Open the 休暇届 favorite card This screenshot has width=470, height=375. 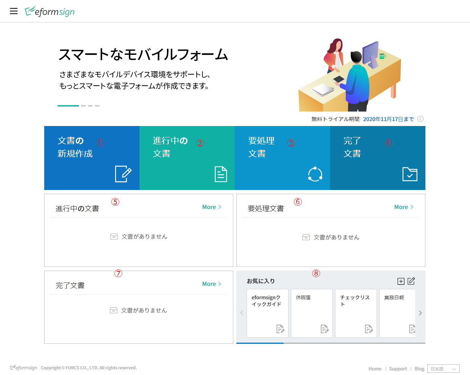(x=312, y=313)
